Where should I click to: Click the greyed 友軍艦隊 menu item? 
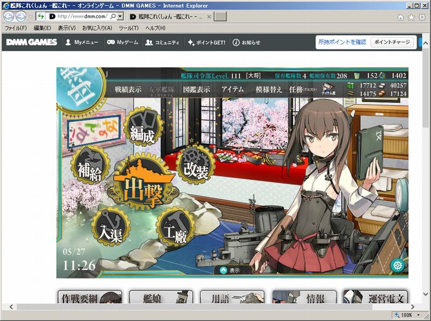point(162,90)
